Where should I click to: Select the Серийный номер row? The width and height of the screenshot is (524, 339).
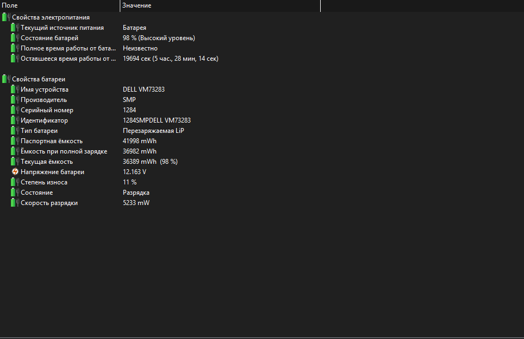[47, 110]
